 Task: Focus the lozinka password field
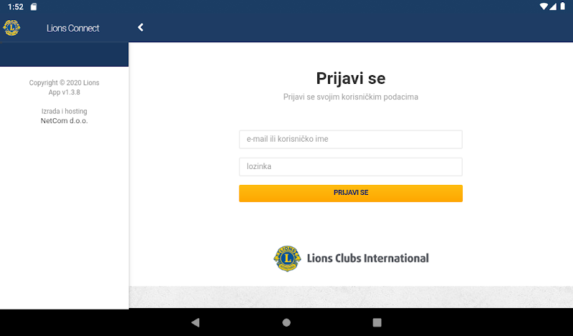[350, 167]
